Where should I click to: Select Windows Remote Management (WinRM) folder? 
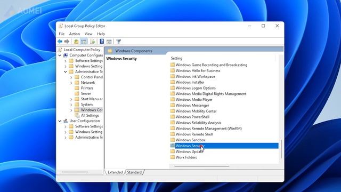tap(208, 128)
